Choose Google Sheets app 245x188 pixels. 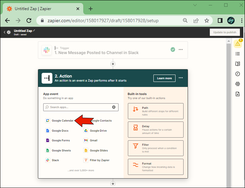point(58,150)
